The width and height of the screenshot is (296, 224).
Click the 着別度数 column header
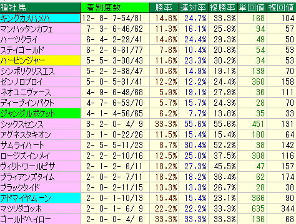(x=115, y=7)
